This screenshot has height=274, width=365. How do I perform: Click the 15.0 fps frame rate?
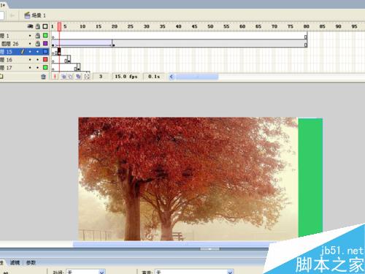coord(126,77)
